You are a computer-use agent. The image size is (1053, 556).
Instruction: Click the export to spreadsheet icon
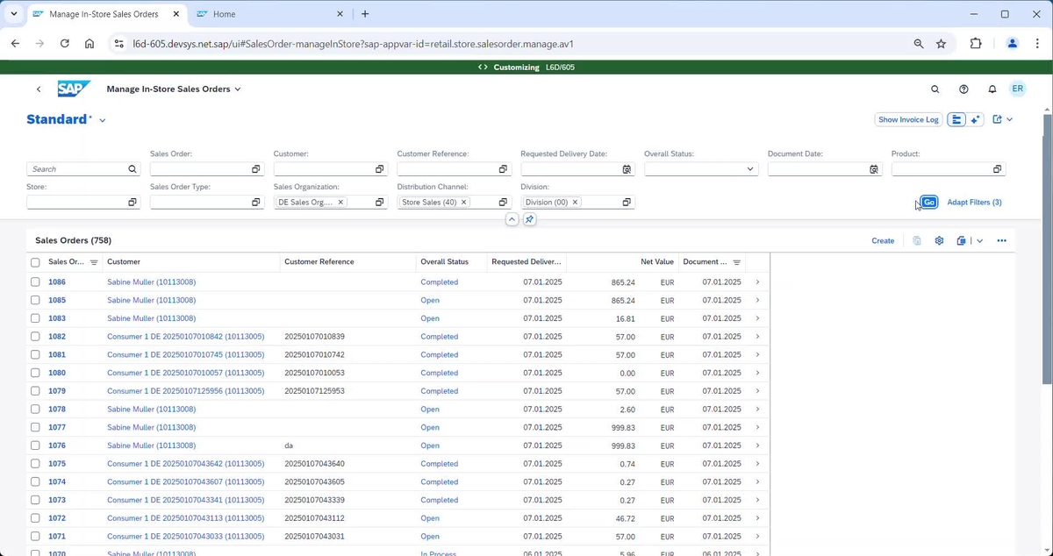pyautogui.click(x=961, y=239)
